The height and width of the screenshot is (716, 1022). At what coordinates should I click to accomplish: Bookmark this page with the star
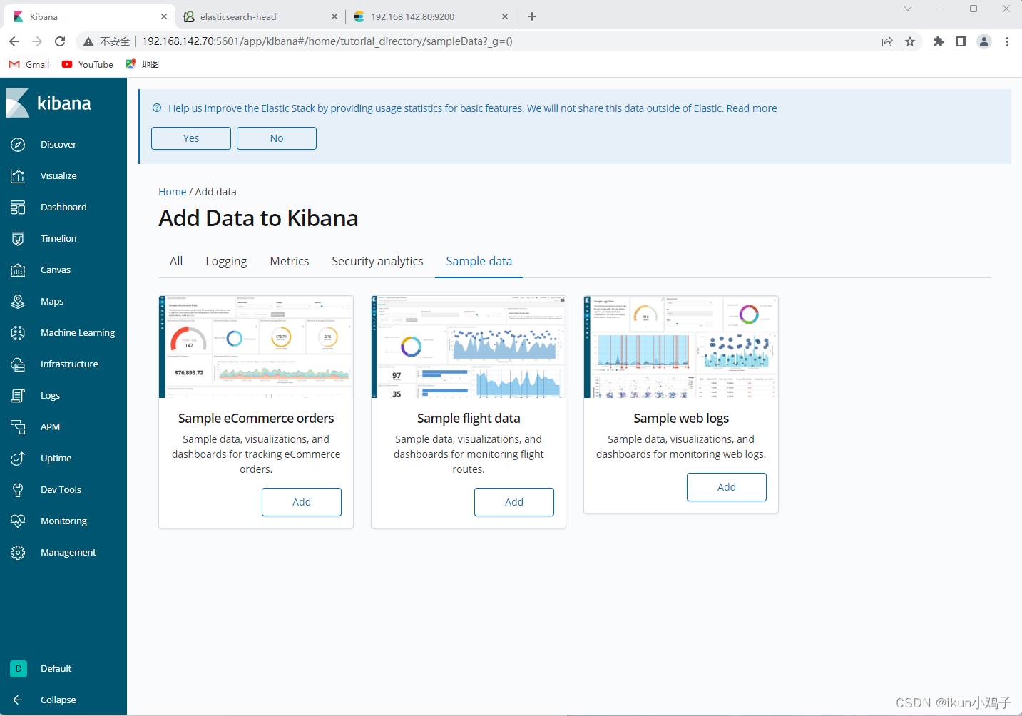910,41
